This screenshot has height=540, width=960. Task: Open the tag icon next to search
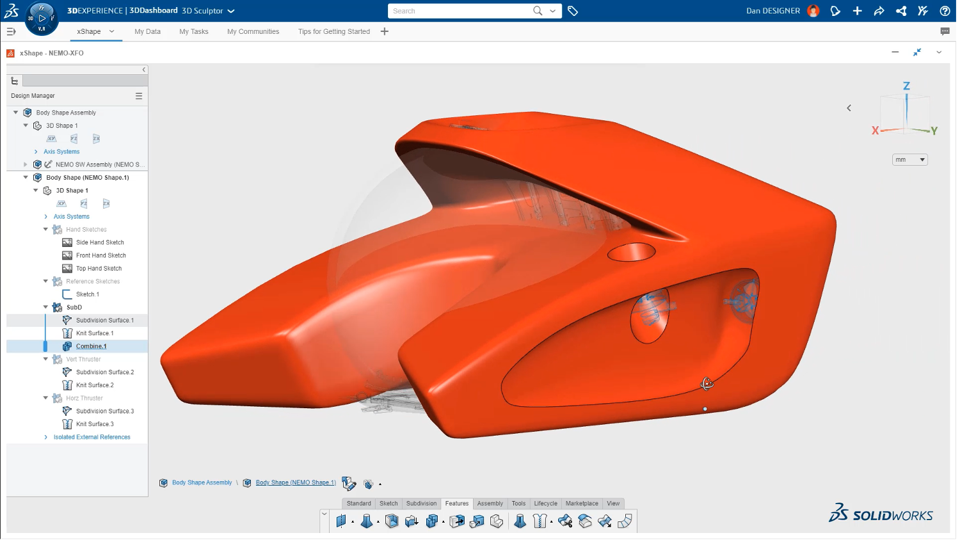(x=573, y=11)
